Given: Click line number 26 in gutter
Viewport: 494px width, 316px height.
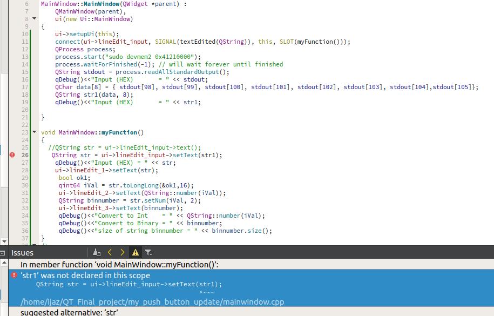Looking at the screenshot, I should tap(25, 155).
